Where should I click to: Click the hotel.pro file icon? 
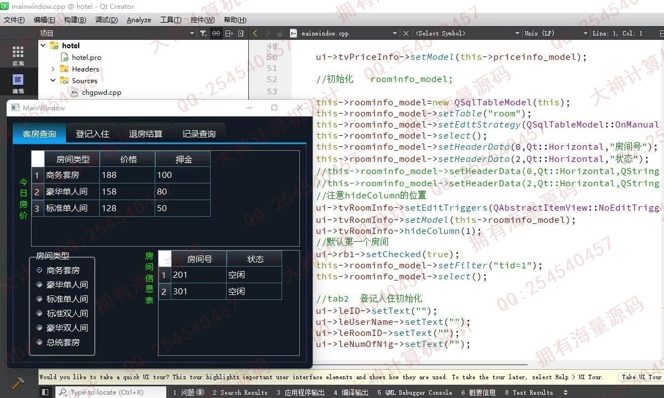[x=64, y=57]
